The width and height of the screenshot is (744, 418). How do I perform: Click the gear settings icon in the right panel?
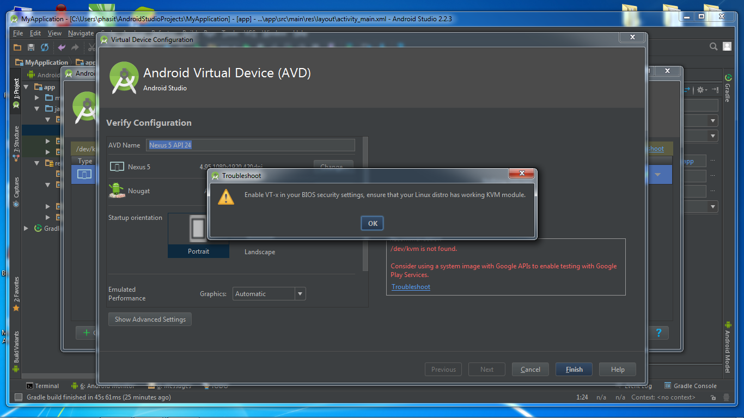tap(701, 90)
